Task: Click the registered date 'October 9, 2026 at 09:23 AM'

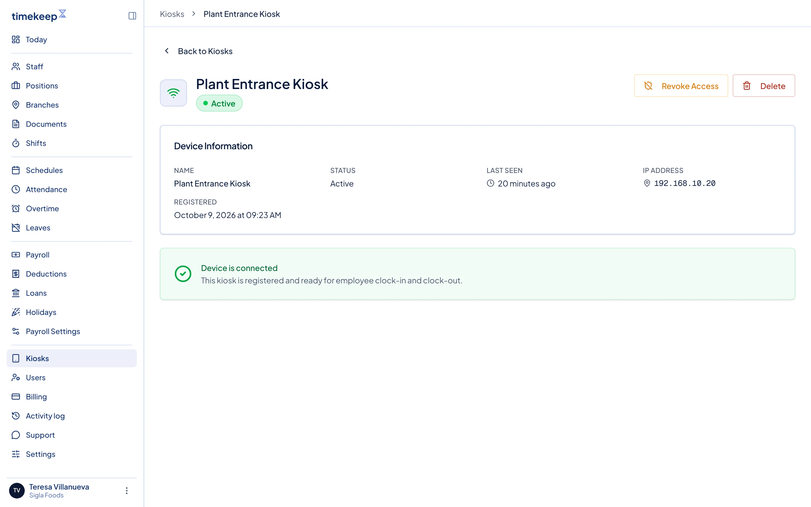Action: click(228, 215)
